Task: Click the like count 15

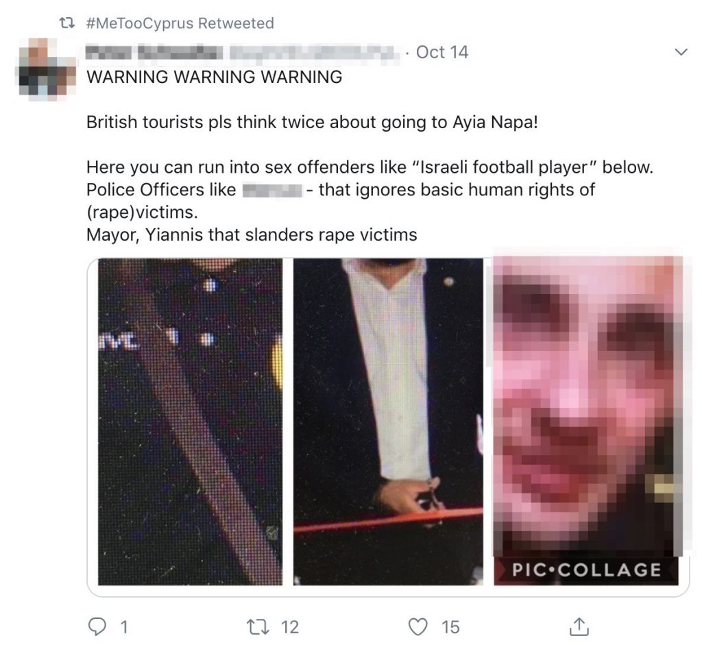Action: (x=450, y=627)
